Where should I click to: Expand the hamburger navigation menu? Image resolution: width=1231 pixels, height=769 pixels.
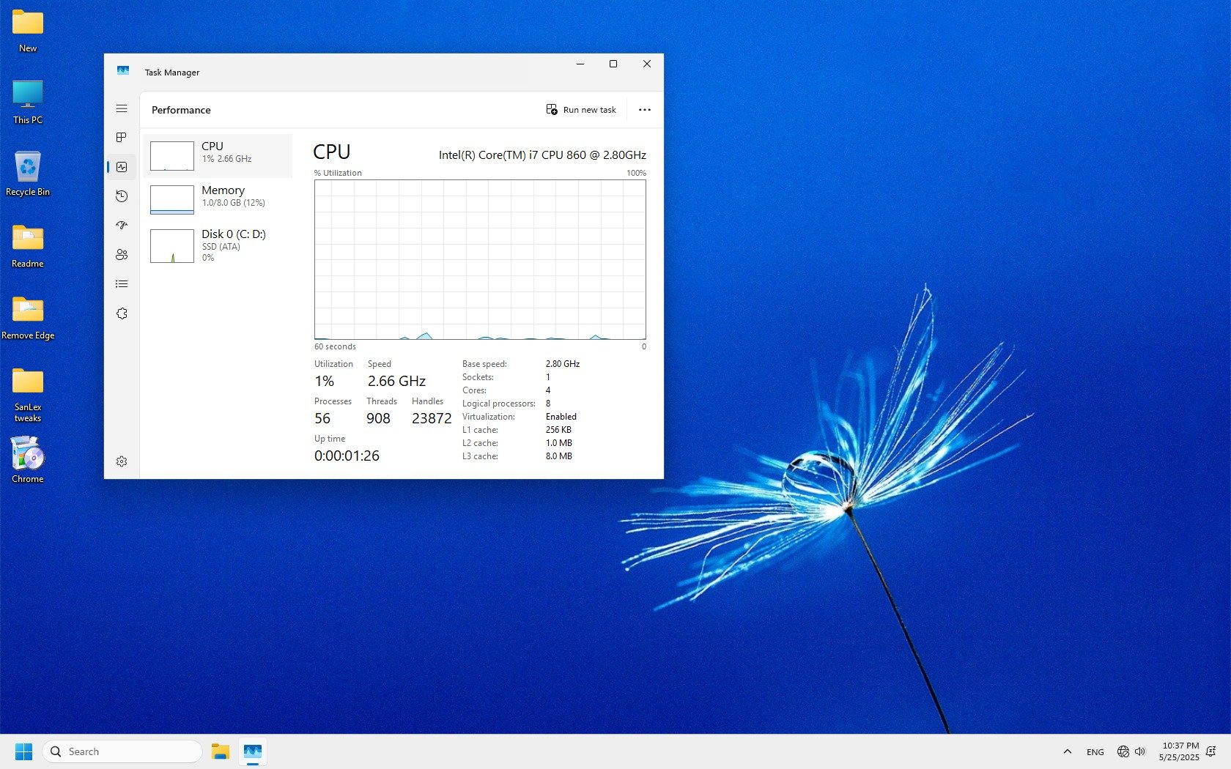click(x=122, y=108)
